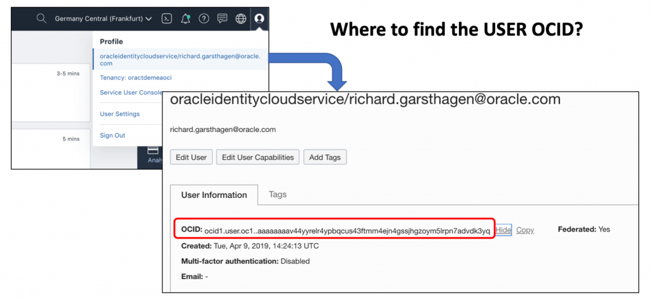Click the Created date text
Screen dimensions: 651x302
(x=250, y=246)
